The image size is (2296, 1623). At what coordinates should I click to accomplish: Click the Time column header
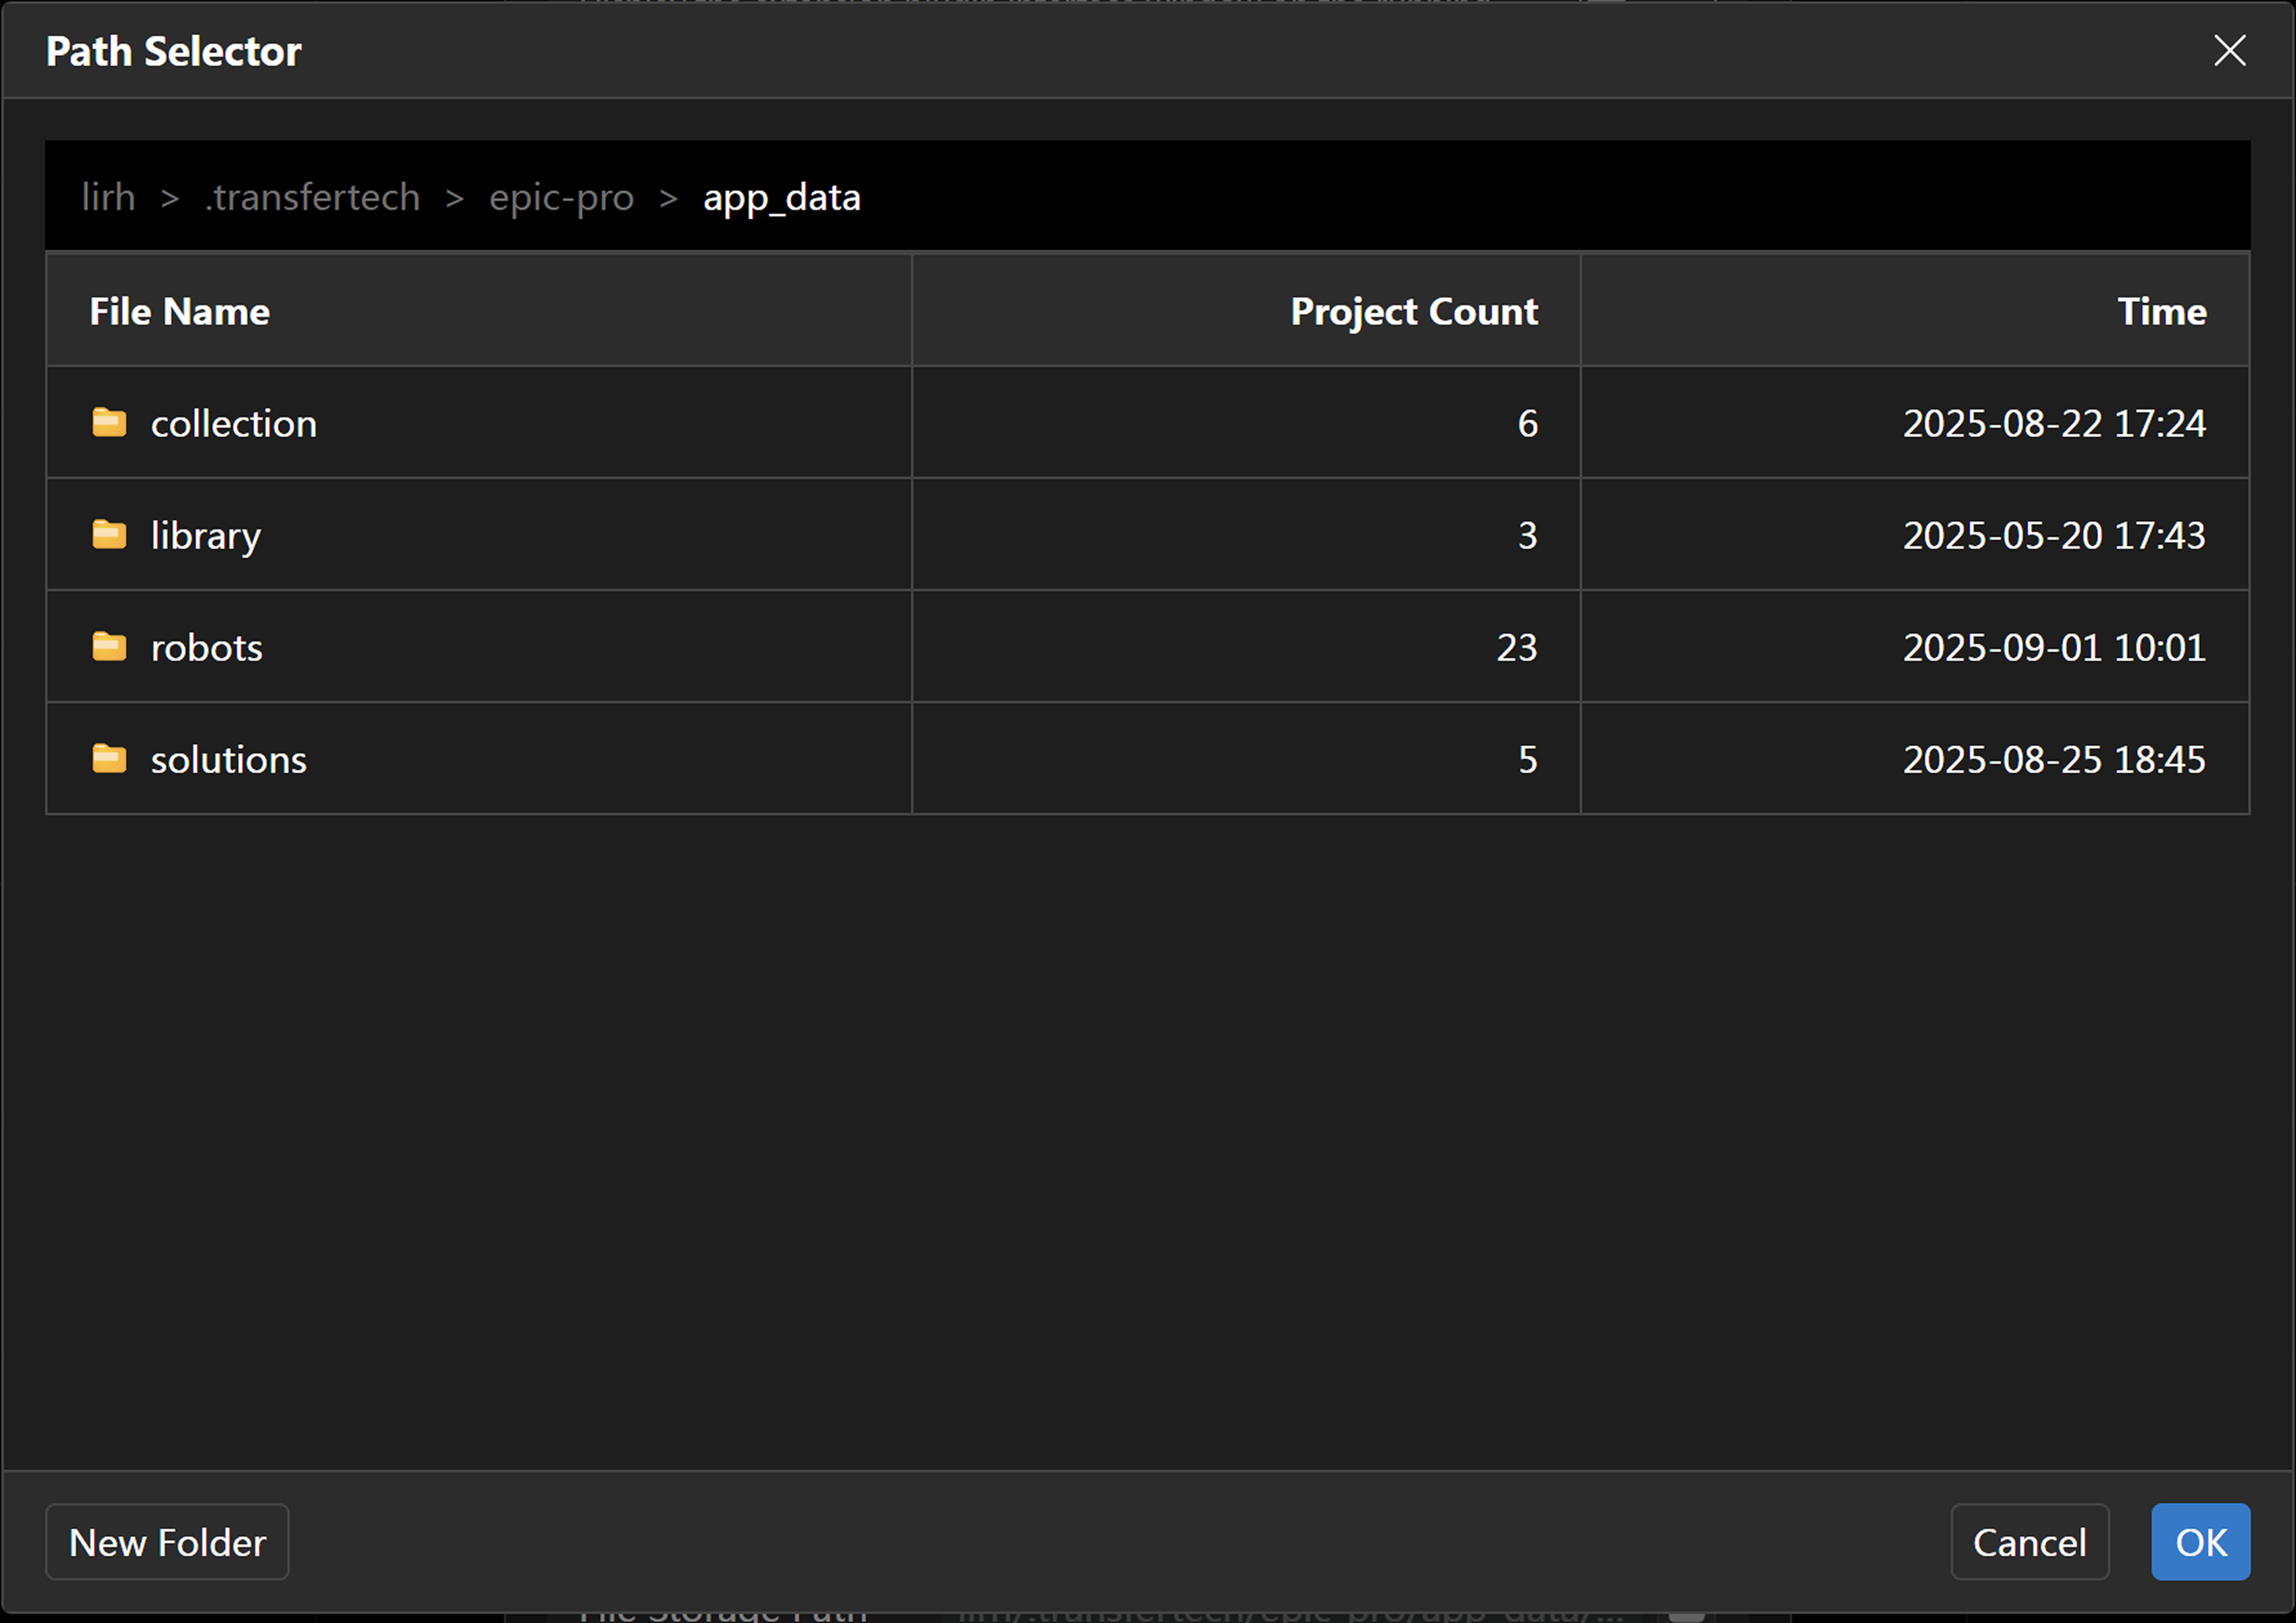click(2161, 312)
